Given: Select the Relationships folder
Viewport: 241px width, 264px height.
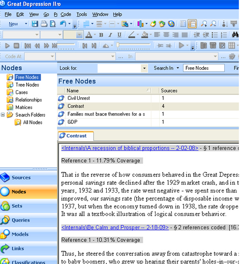Looking at the screenshot, I should (x=28, y=100).
